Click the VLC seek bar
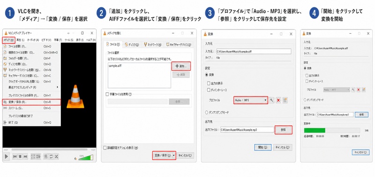The width and height of the screenshot is (375, 177). 50,150
